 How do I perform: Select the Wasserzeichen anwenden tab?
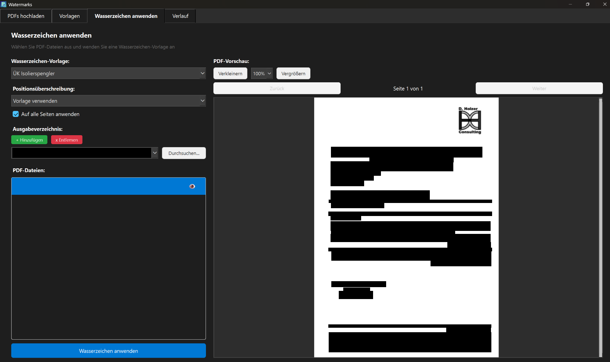126,16
